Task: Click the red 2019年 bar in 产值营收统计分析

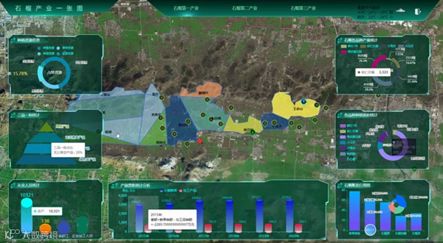Action: [268, 228]
